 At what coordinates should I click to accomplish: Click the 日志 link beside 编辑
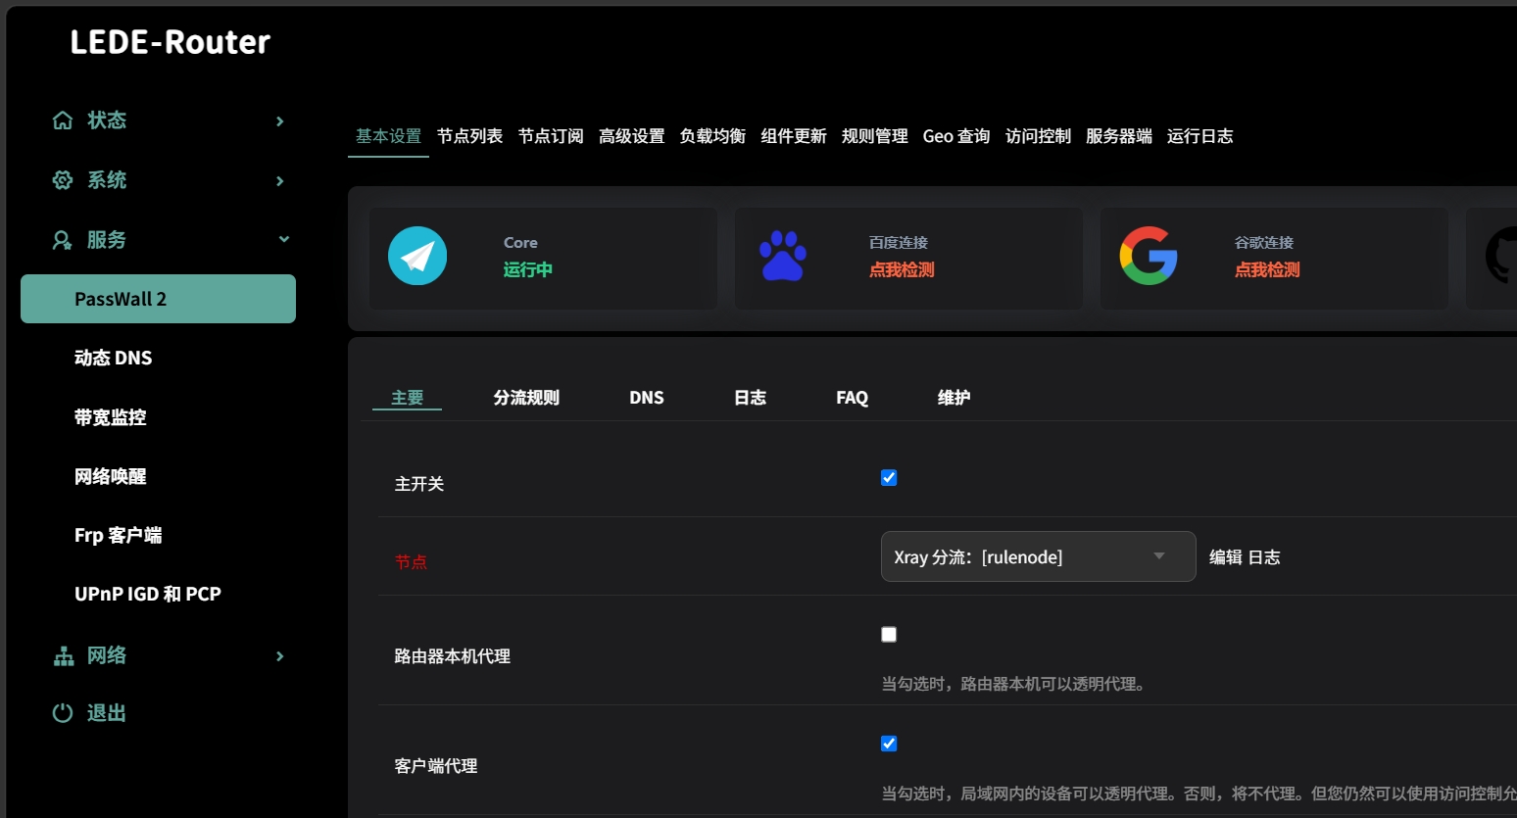point(1264,557)
